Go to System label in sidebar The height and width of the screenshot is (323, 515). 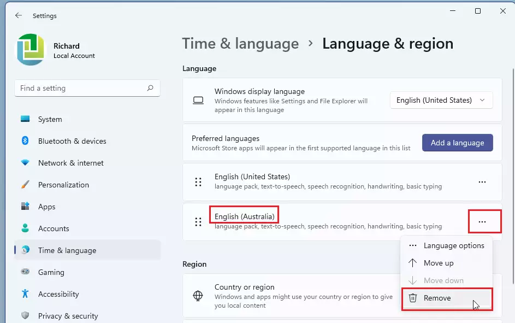click(x=50, y=119)
